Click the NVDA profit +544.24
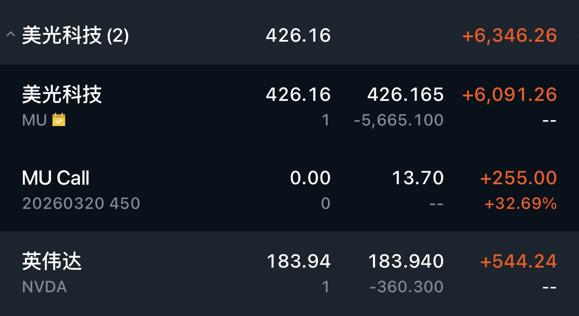The width and height of the screenshot is (579, 316). point(518,262)
